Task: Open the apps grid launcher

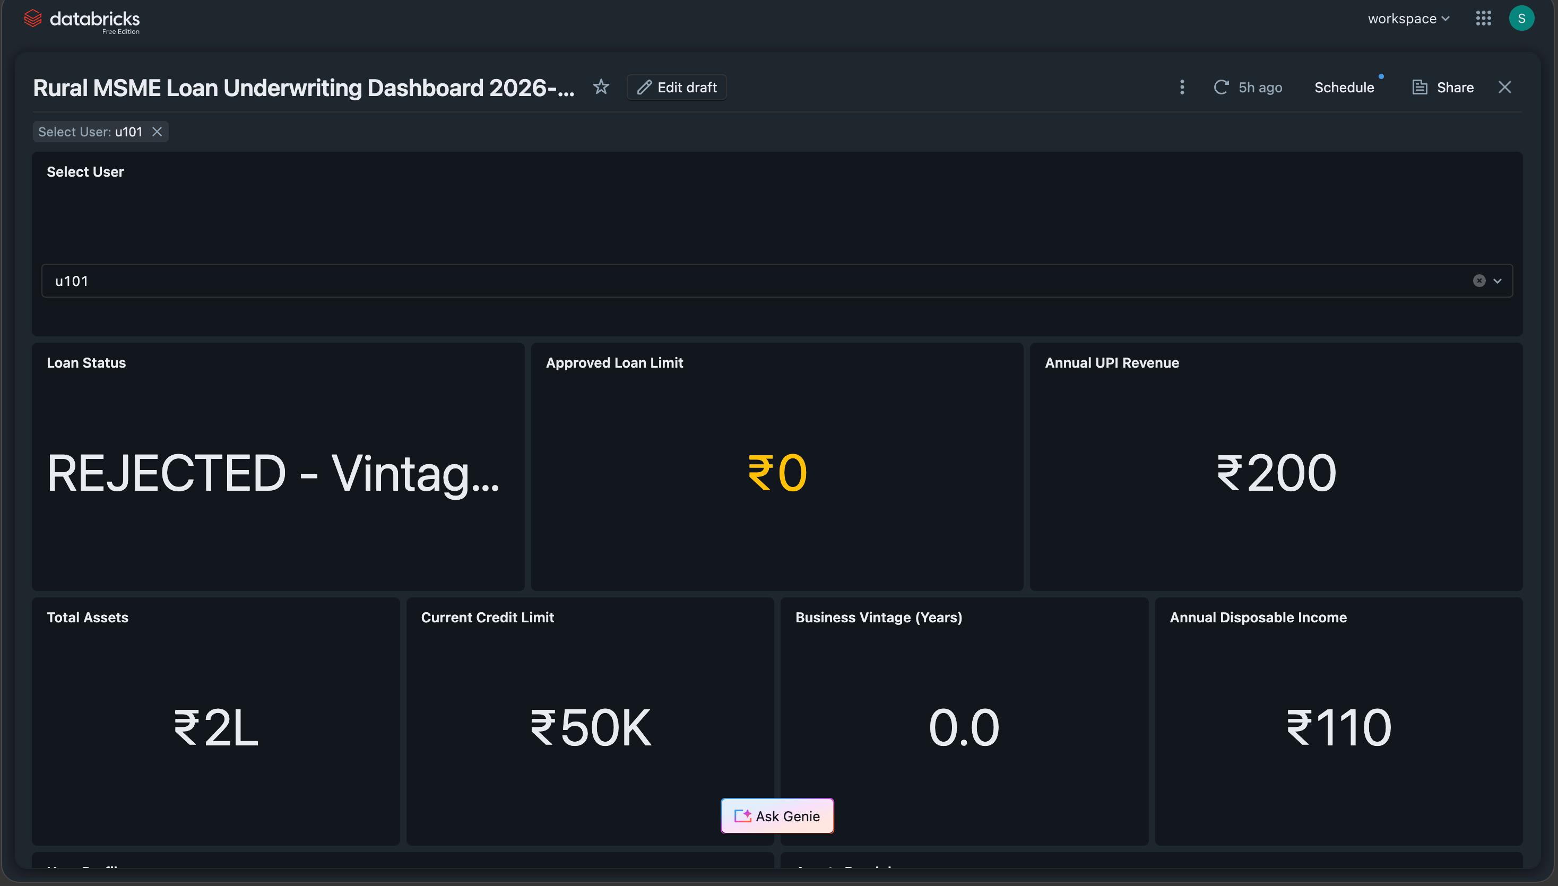Action: pos(1483,18)
